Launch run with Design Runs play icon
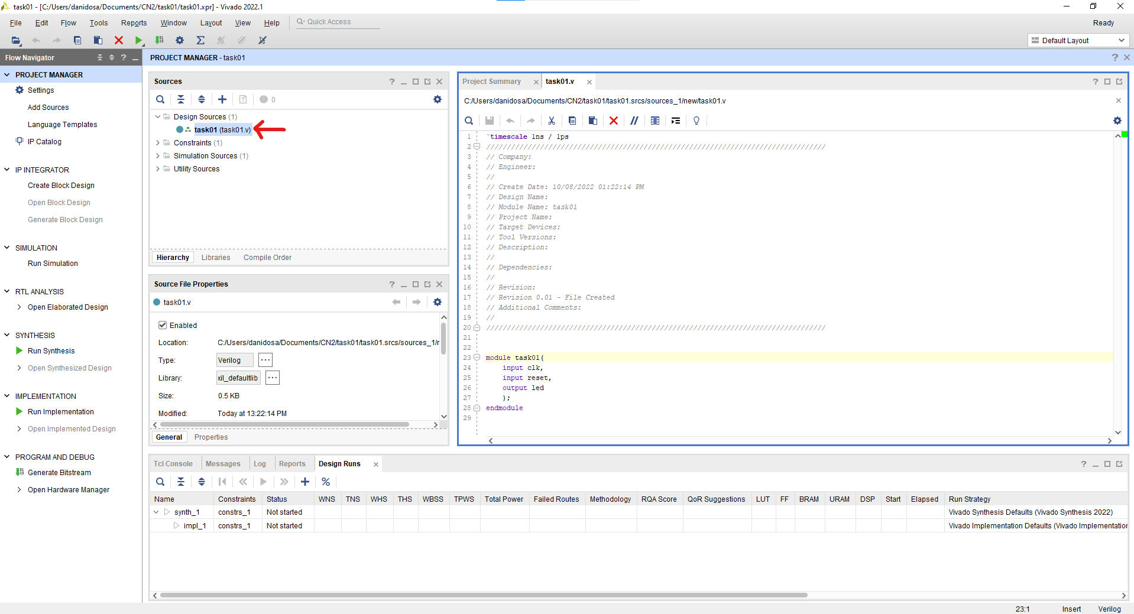The width and height of the screenshot is (1134, 614). 264,482
